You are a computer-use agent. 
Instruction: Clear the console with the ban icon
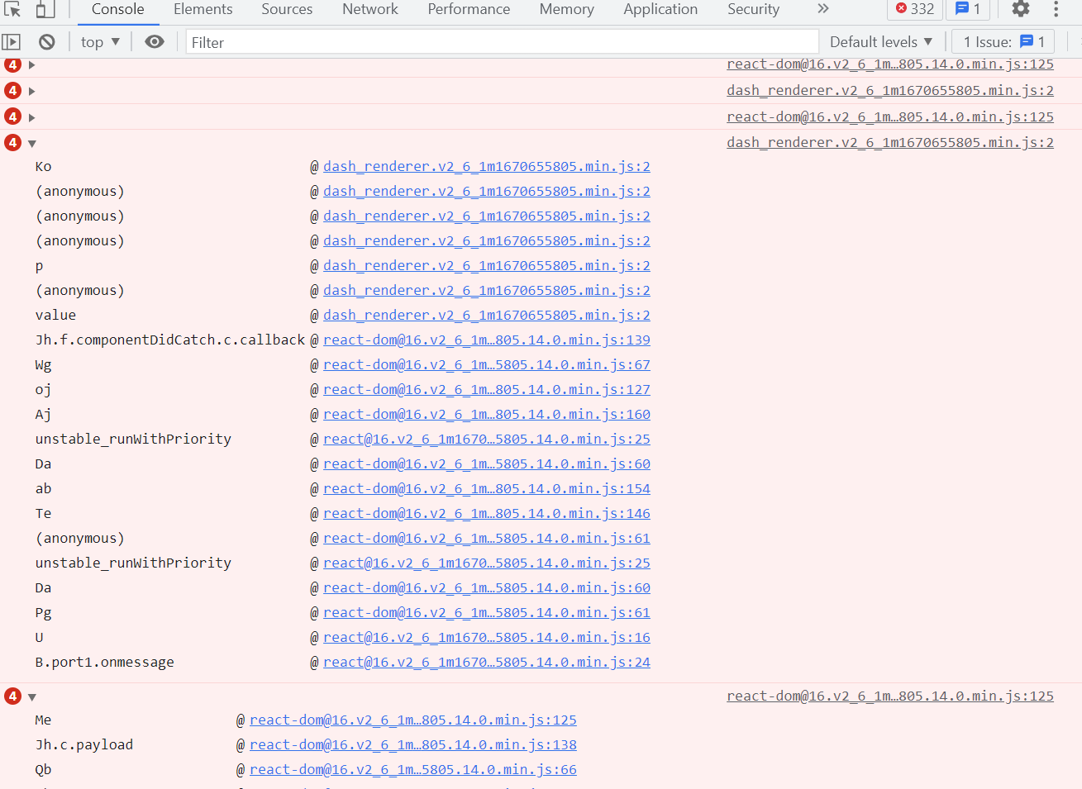click(x=47, y=42)
